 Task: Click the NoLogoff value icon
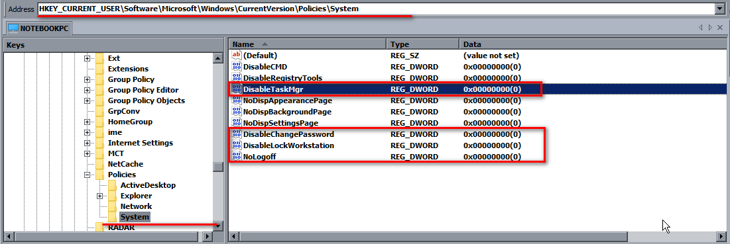[237, 157]
